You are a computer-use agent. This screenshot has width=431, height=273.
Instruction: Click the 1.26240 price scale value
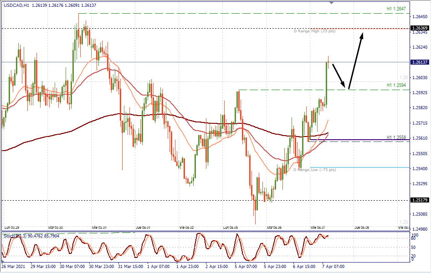pyautogui.click(x=420, y=47)
